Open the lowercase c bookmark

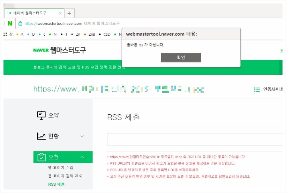[x=42, y=34]
